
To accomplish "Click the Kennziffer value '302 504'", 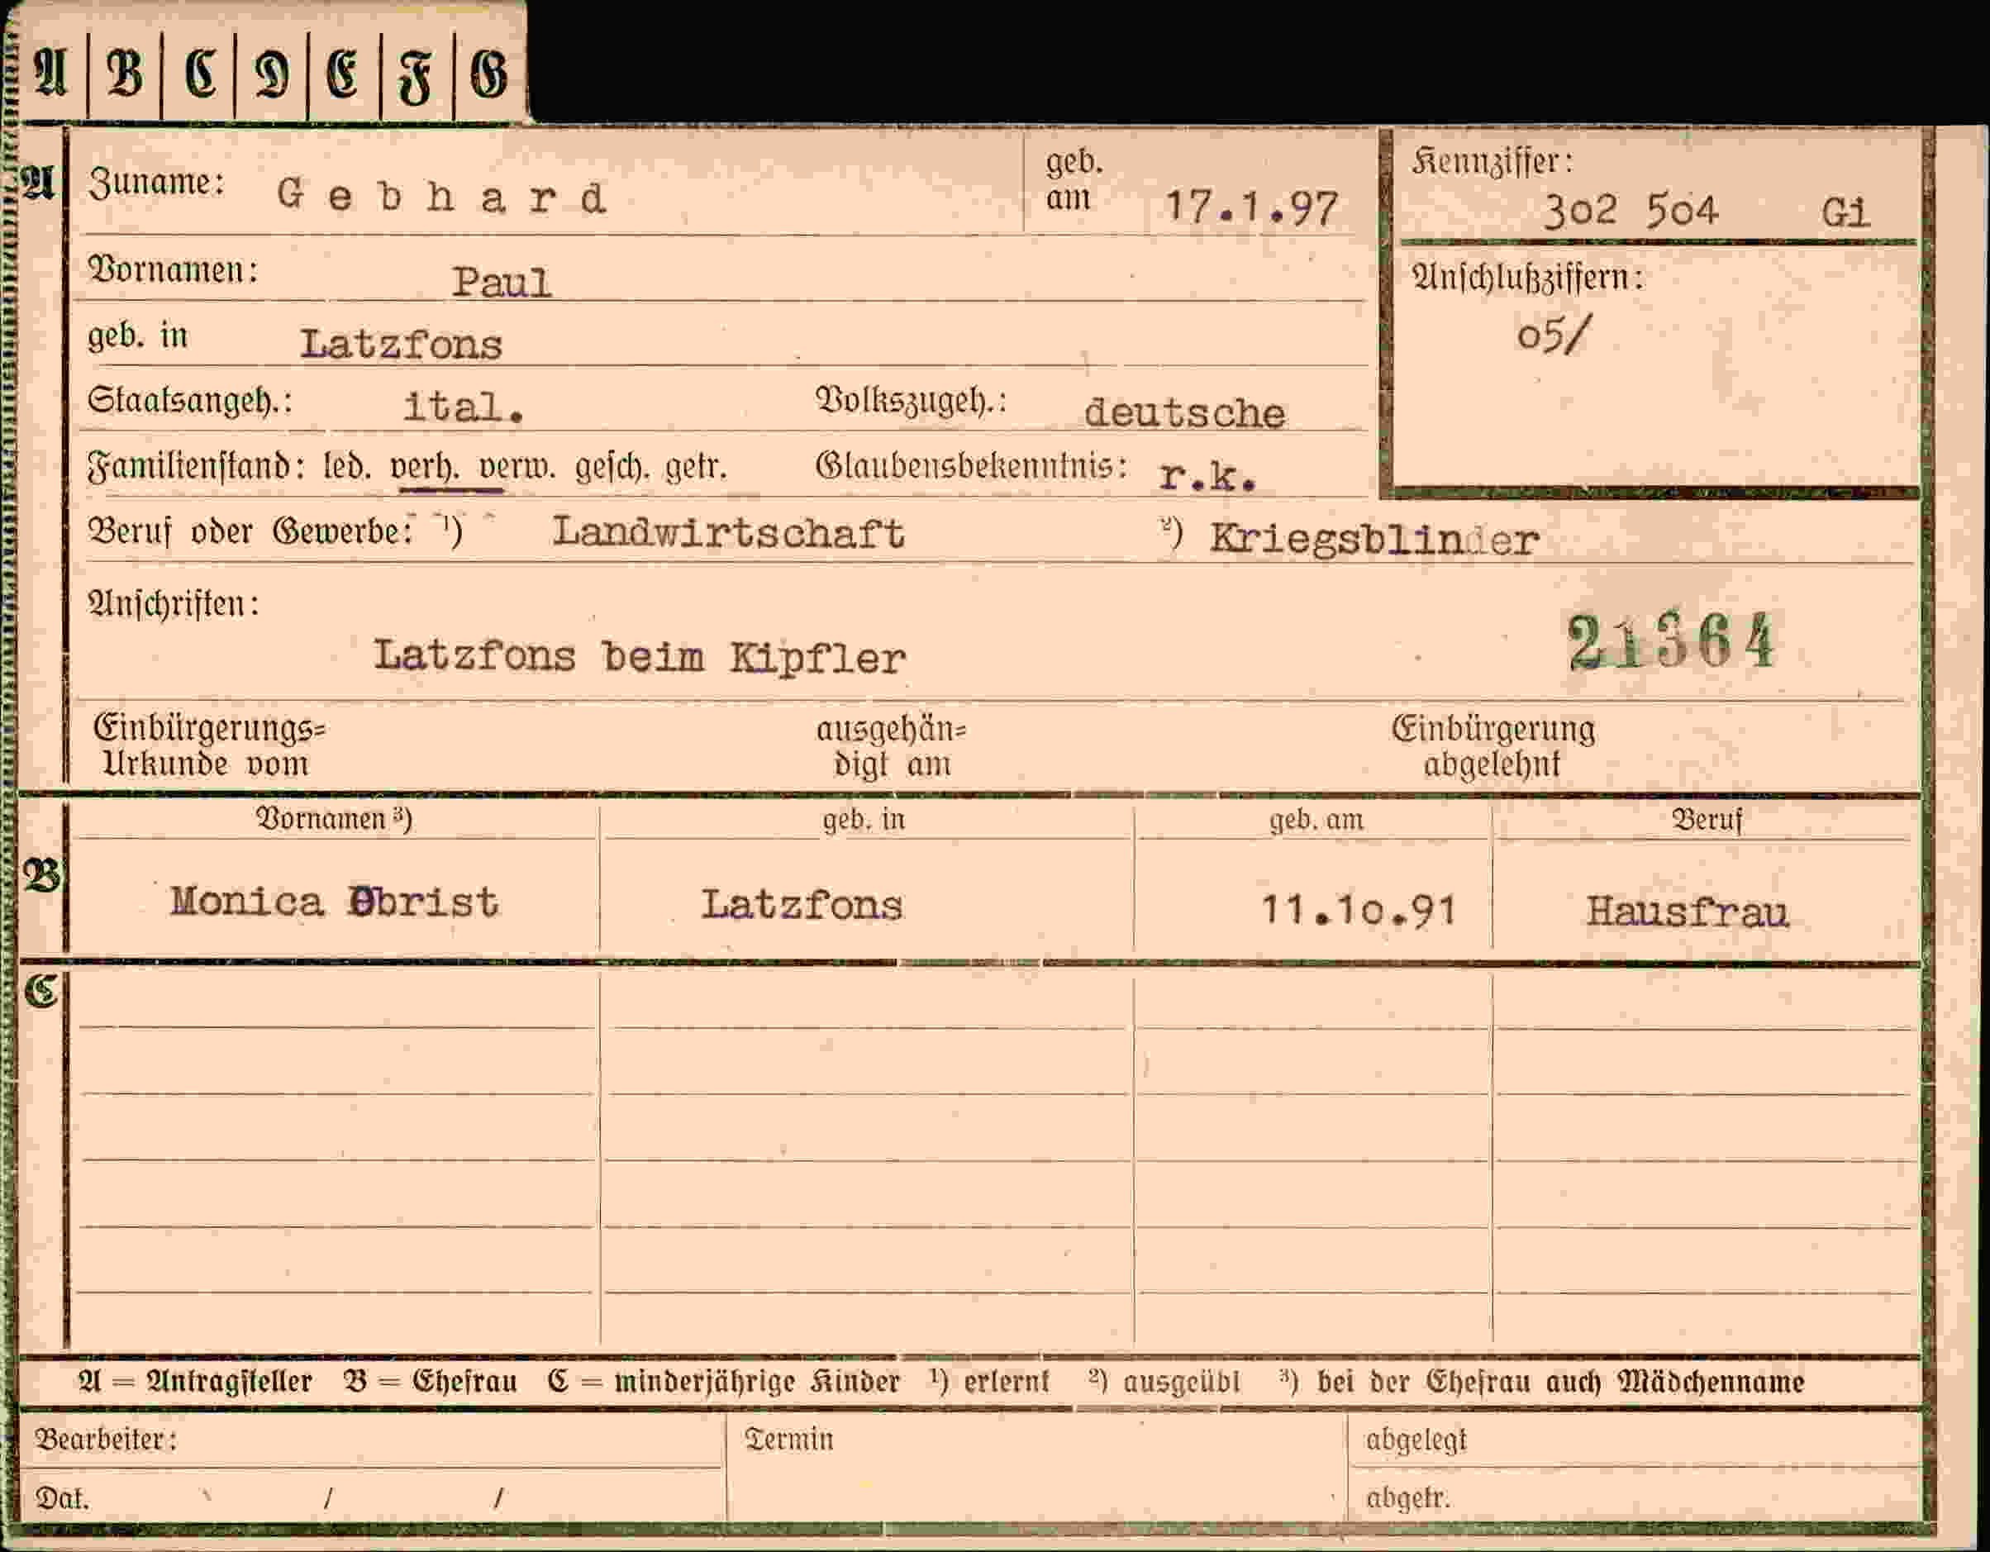I will coord(1631,212).
